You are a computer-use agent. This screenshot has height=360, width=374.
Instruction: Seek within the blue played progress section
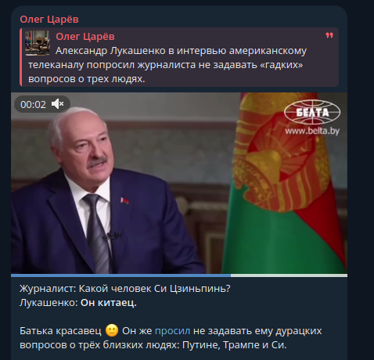click(120, 275)
